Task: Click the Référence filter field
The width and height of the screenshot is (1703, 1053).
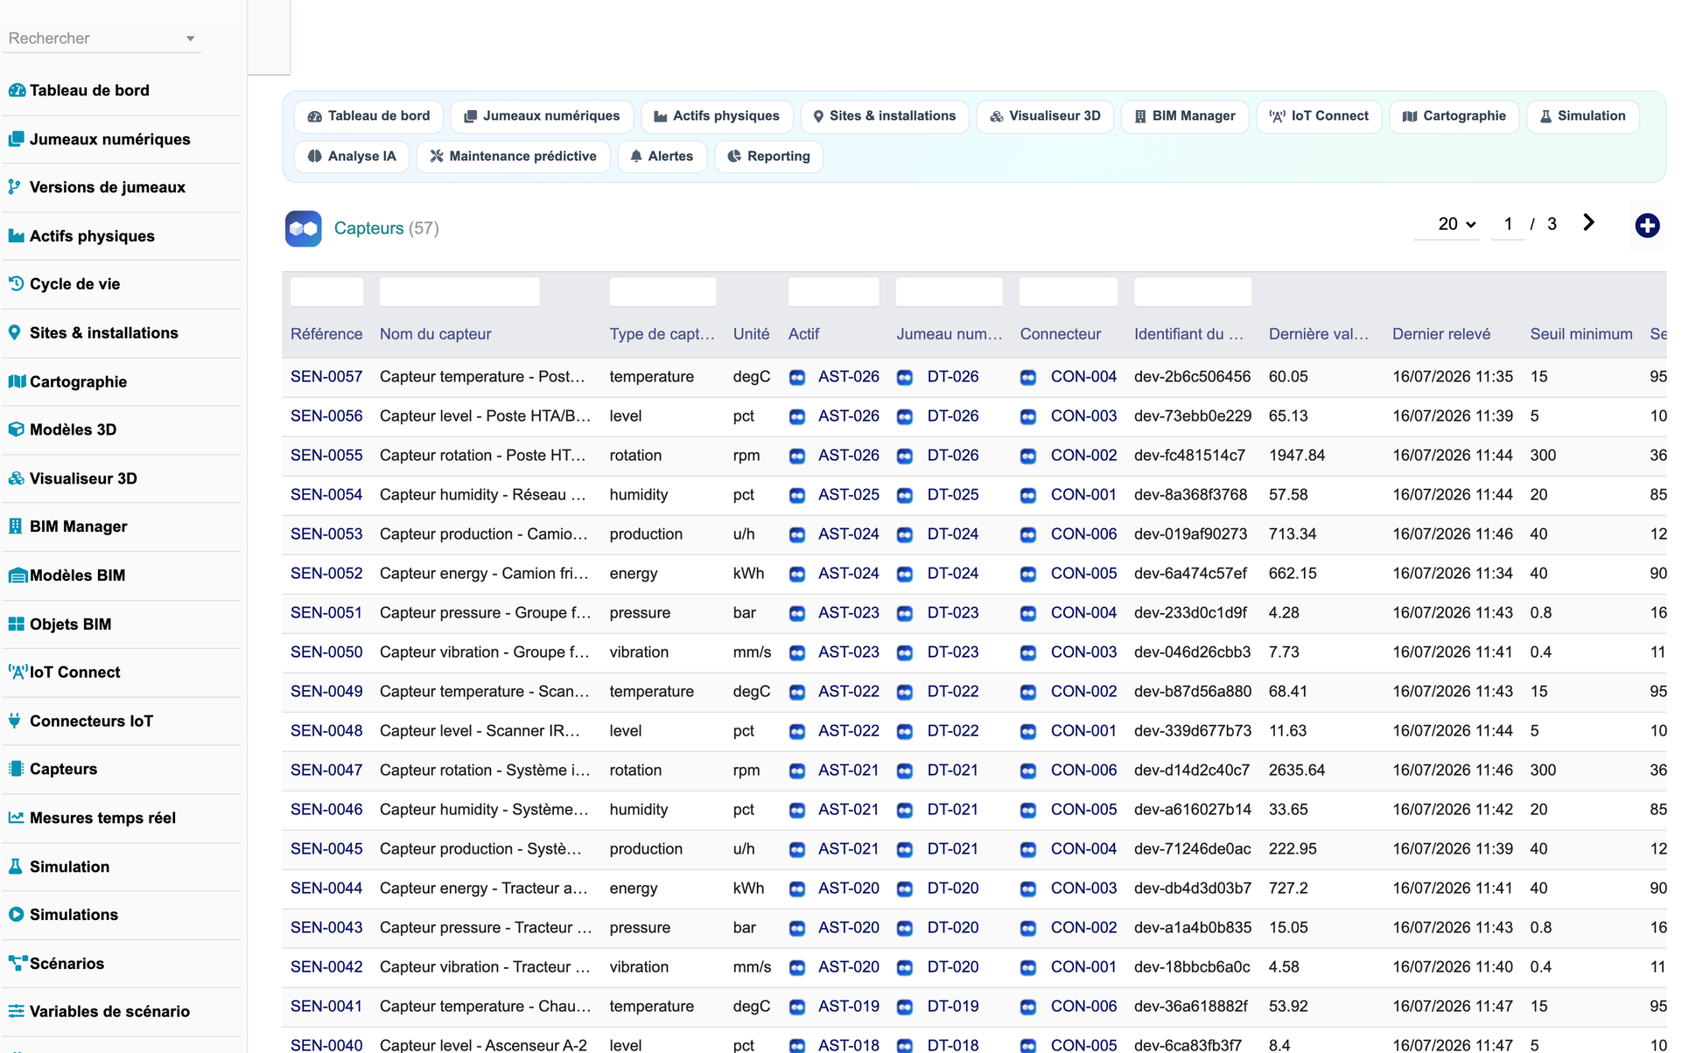Action: [326, 292]
